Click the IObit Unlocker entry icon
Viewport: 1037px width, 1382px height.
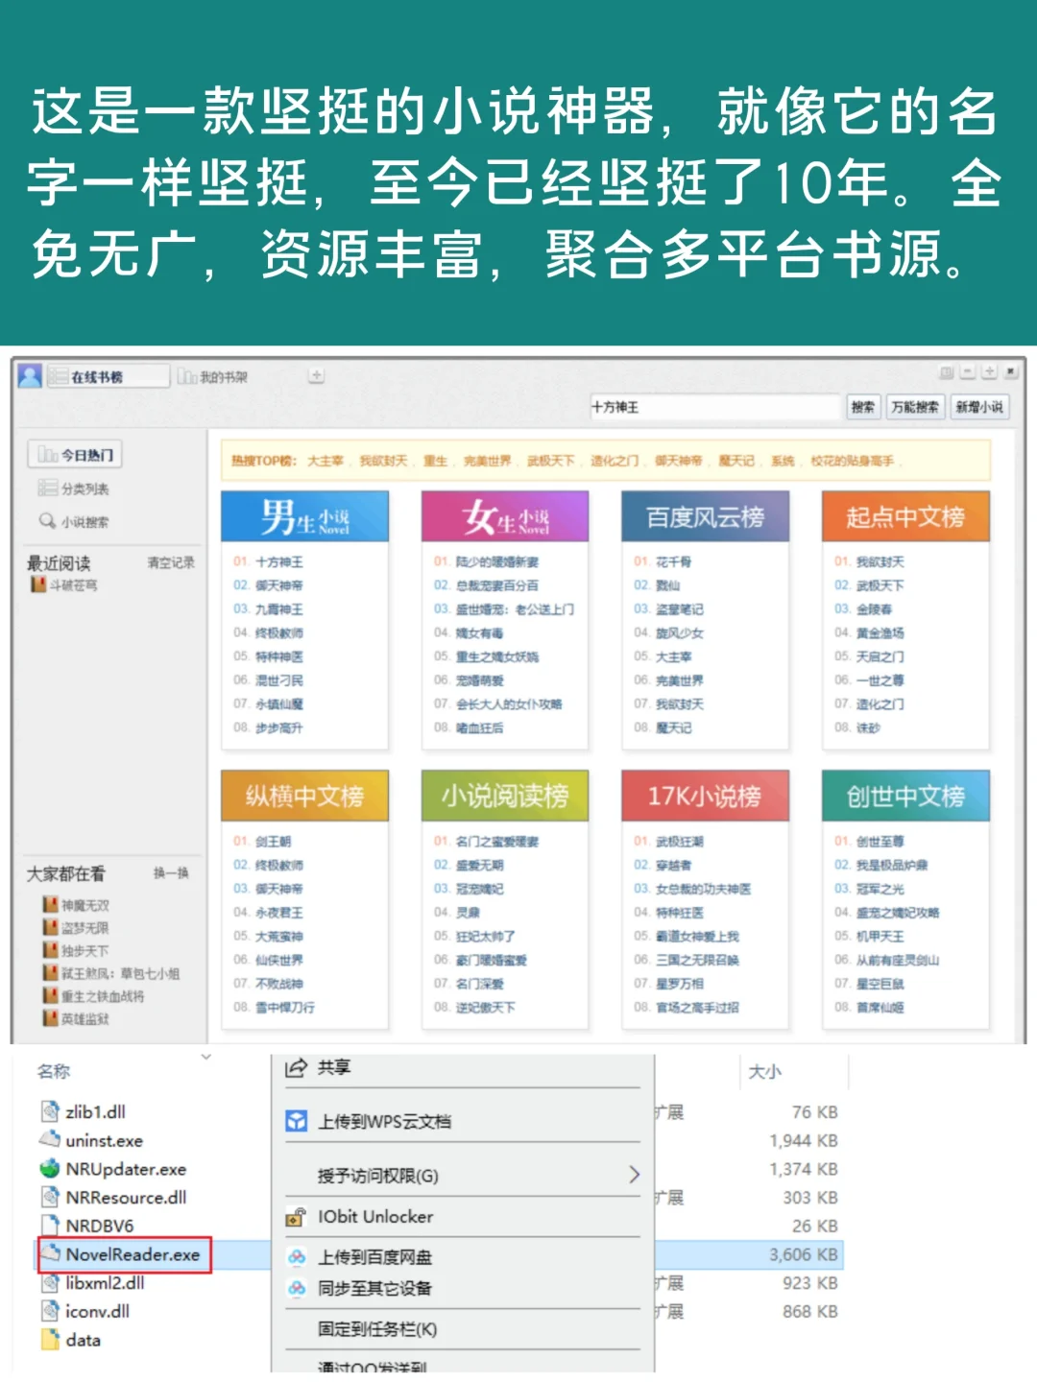coord(296,1216)
